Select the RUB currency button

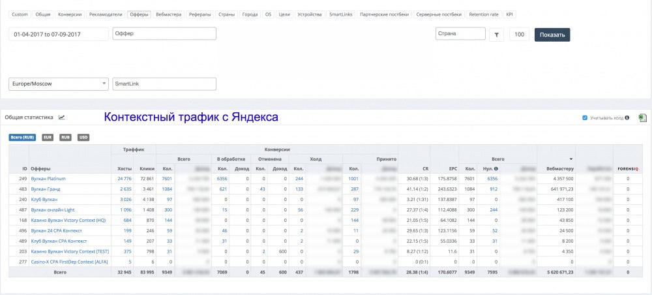65,137
